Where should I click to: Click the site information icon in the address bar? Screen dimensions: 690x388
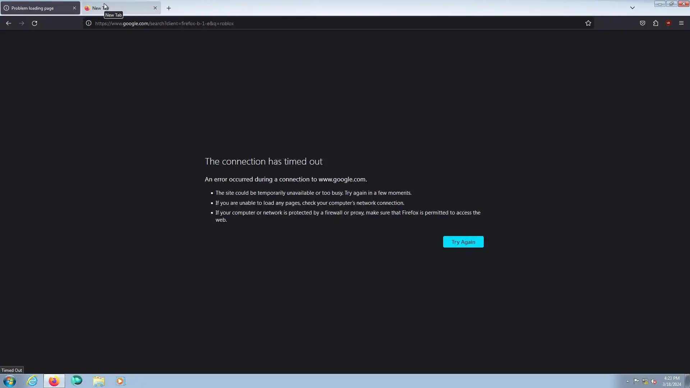pyautogui.click(x=88, y=23)
